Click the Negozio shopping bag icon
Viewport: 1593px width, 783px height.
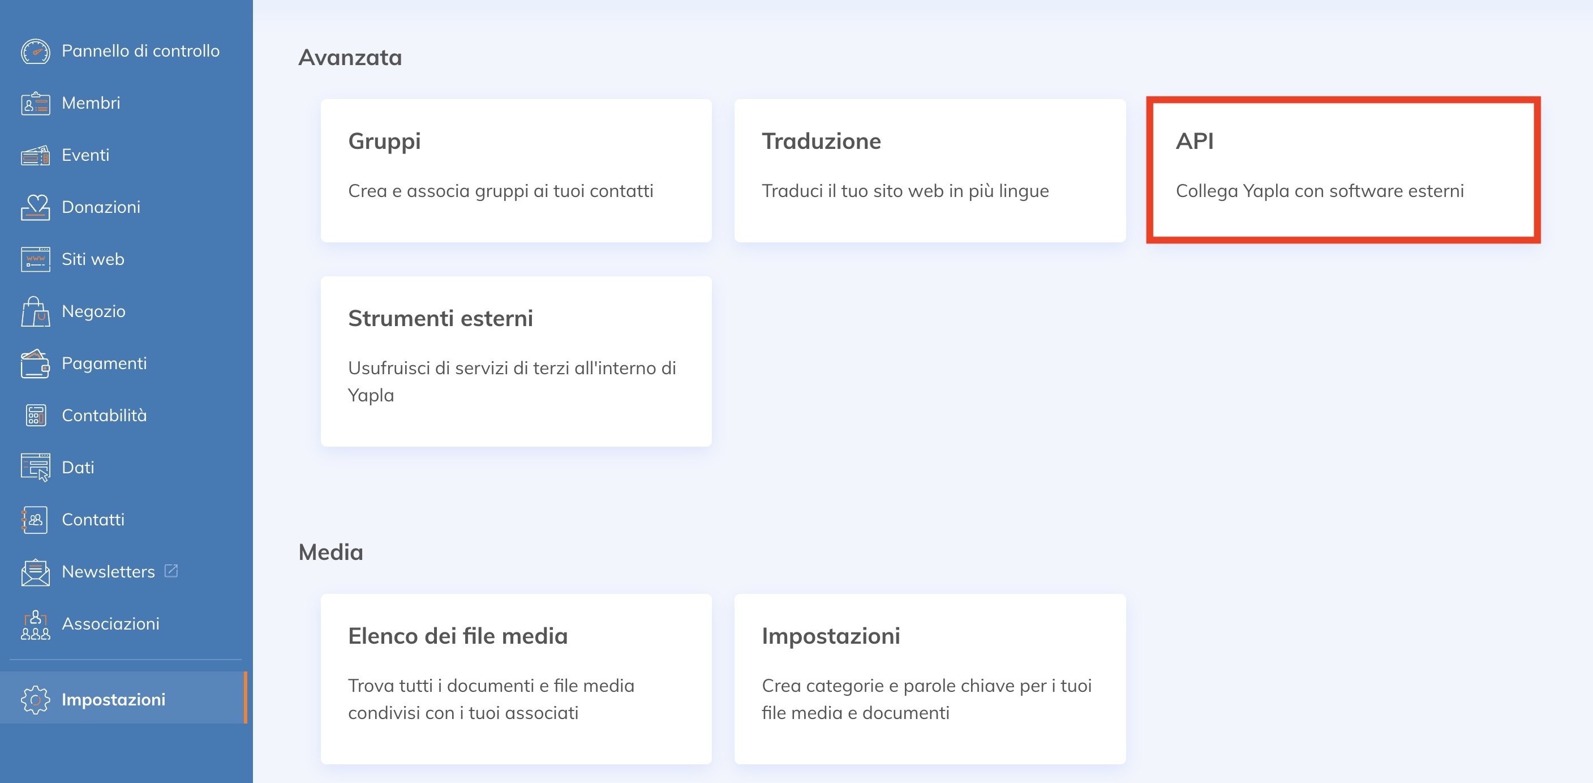35,311
